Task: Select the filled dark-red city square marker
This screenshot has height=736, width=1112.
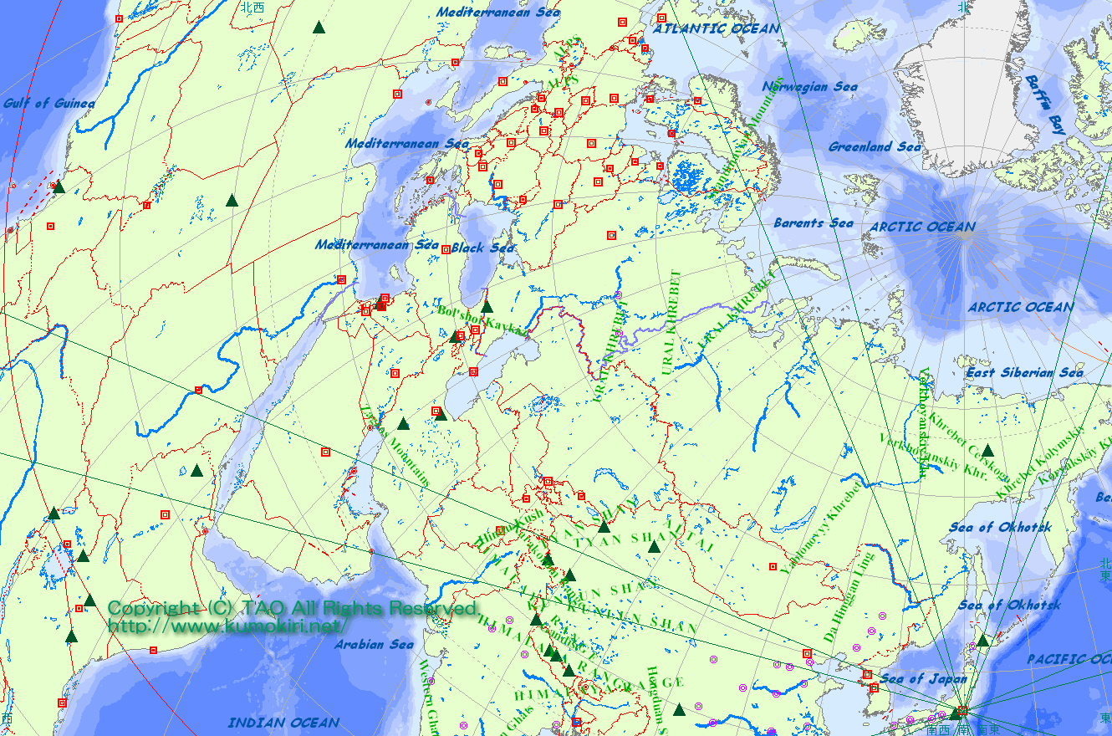Action: [380, 306]
